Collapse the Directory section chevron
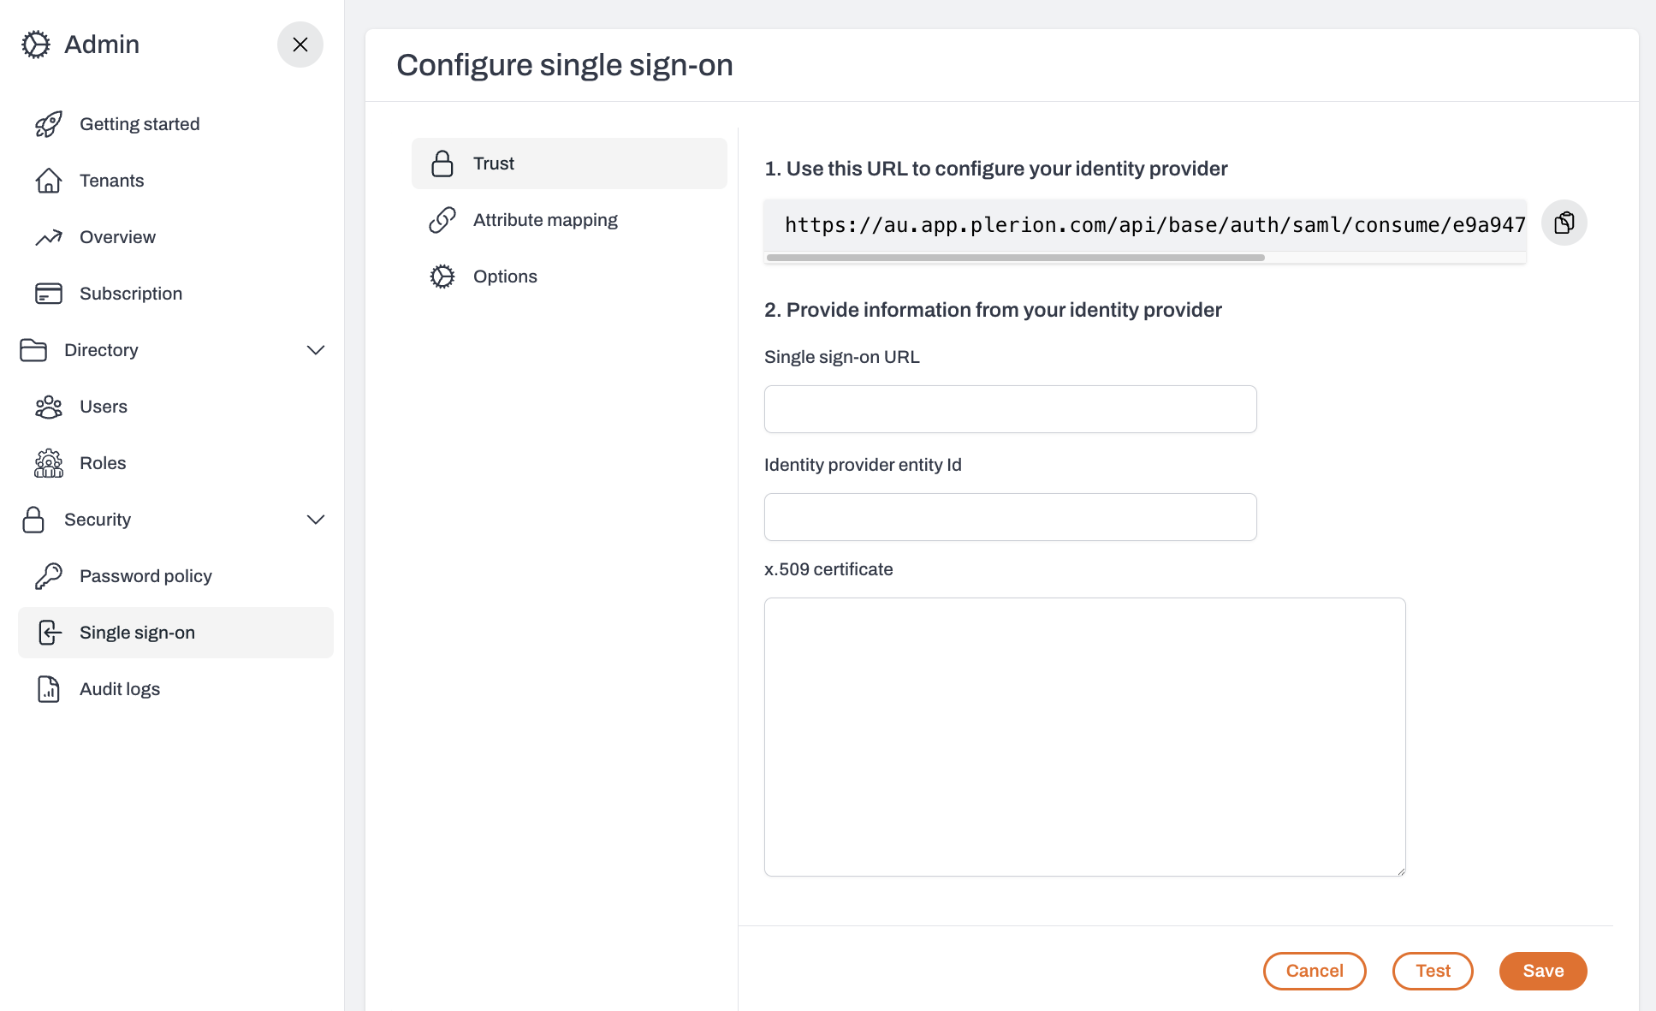Viewport: 1656px width, 1011px height. pos(316,350)
